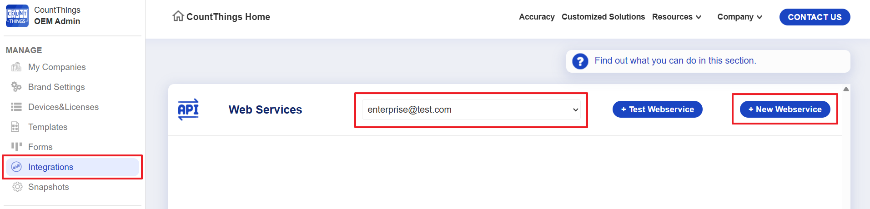870x209 pixels.
Task: Expand the Company menu
Action: (739, 17)
